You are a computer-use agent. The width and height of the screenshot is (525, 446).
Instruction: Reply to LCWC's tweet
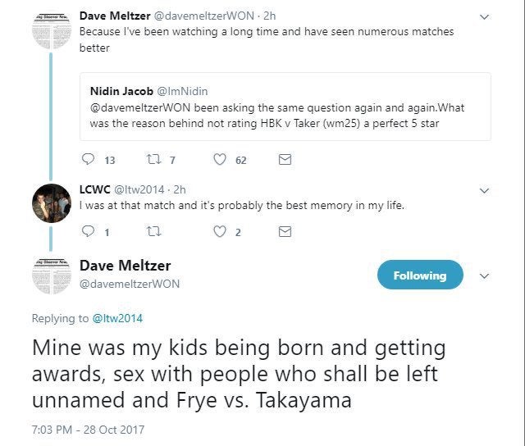pyautogui.click(x=89, y=232)
